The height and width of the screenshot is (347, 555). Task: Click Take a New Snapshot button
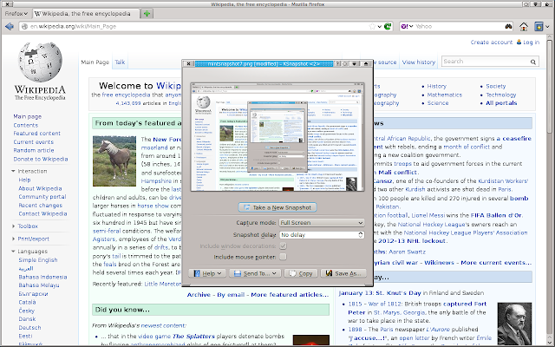click(x=277, y=207)
